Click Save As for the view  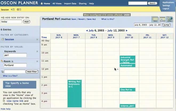[91, 19]
